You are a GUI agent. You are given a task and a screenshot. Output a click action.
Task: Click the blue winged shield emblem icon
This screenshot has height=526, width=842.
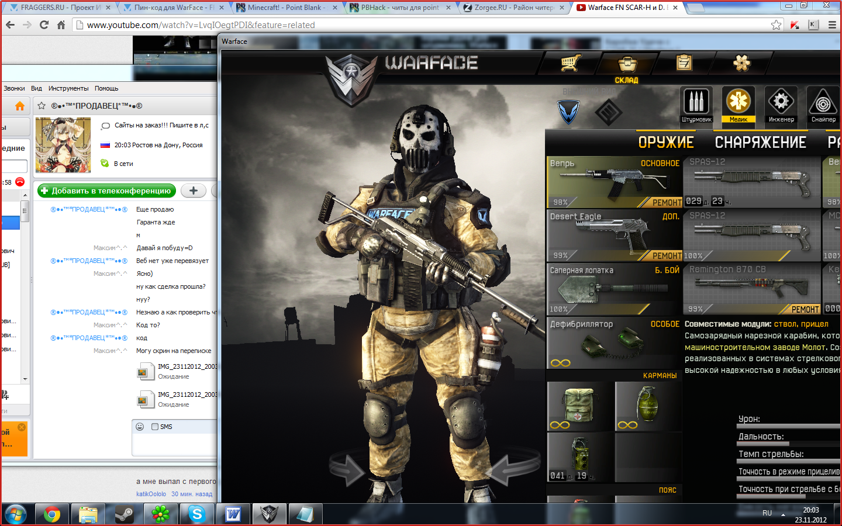point(568,112)
